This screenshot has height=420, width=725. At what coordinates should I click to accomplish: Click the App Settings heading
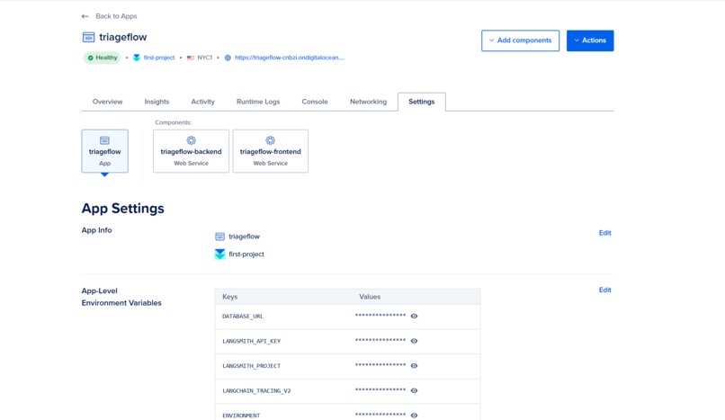[123, 209]
